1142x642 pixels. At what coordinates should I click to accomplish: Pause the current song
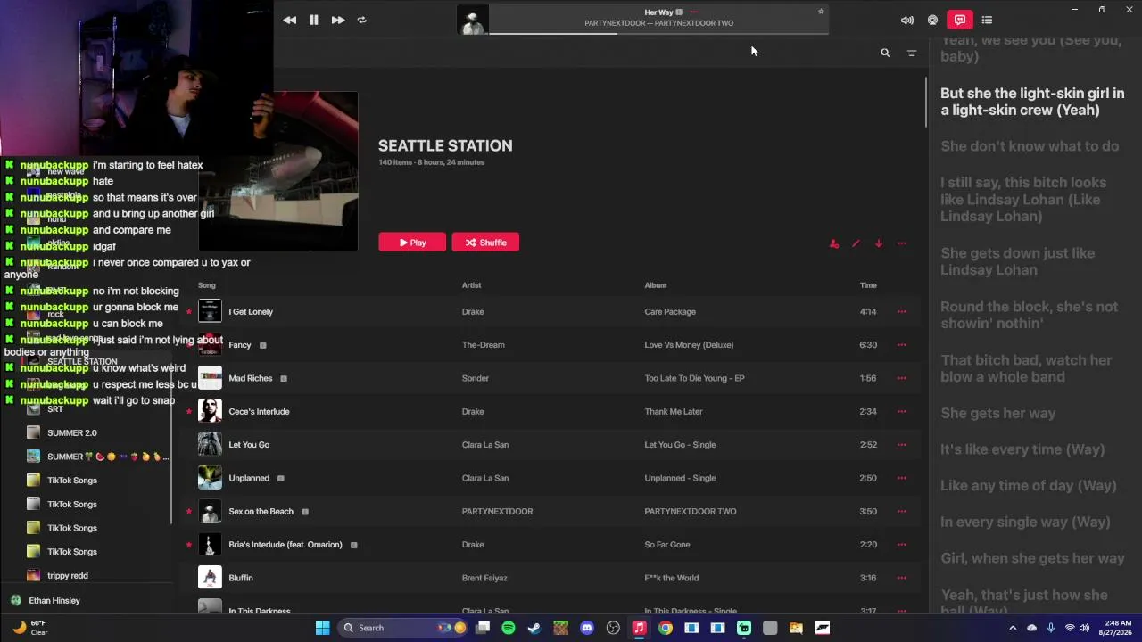coord(314,20)
